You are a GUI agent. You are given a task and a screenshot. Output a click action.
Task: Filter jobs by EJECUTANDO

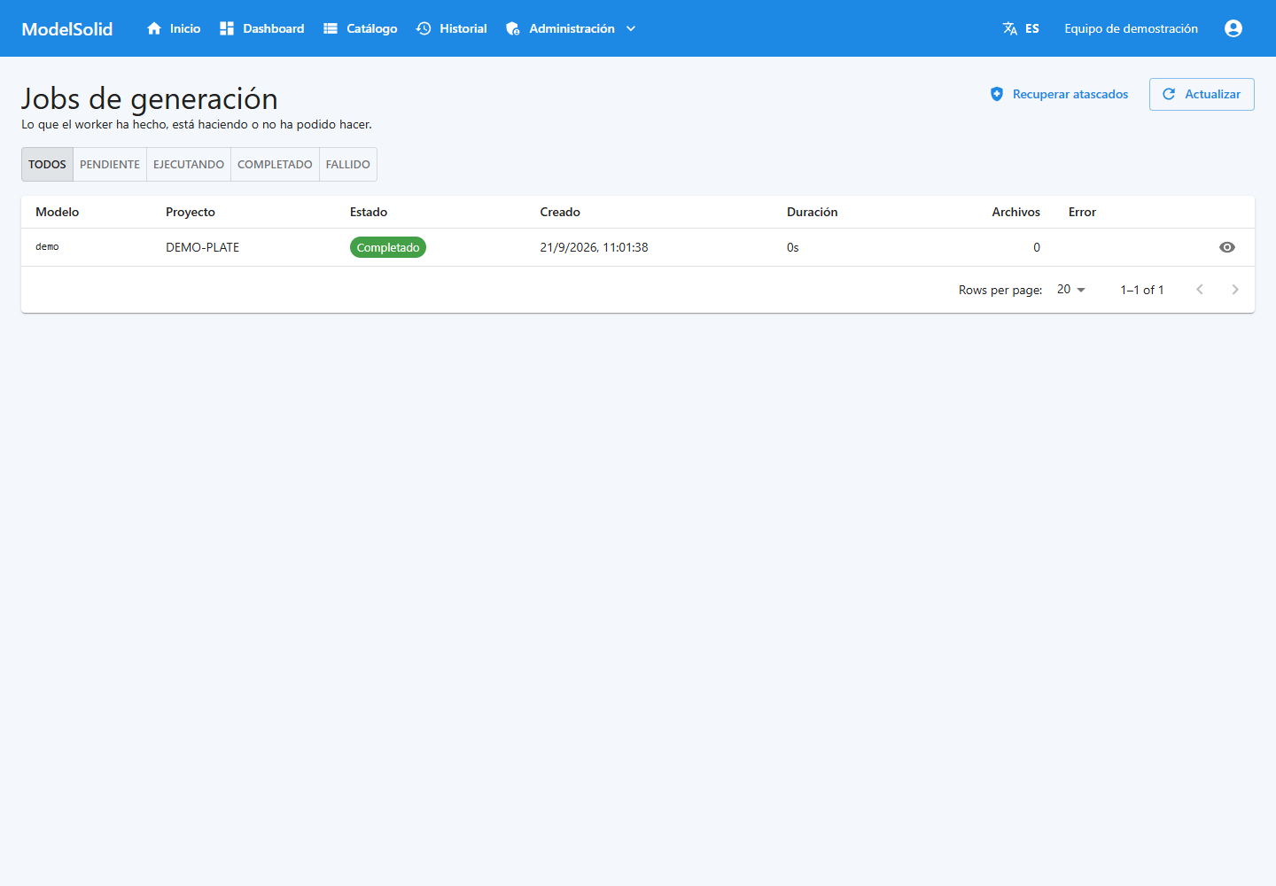[189, 165]
